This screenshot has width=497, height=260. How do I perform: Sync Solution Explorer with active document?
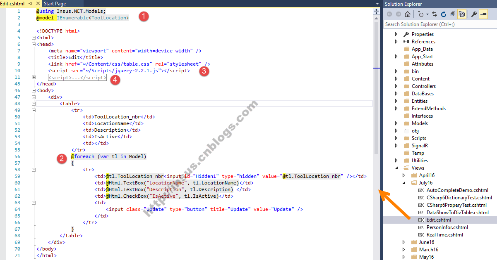tap(435, 14)
